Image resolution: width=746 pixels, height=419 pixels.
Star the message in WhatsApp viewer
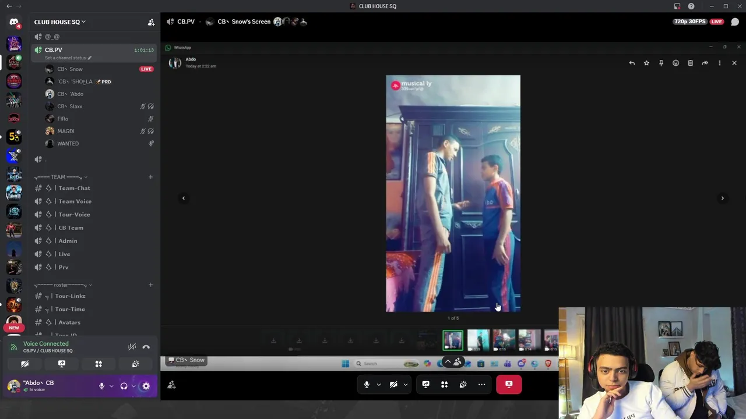coord(646,63)
